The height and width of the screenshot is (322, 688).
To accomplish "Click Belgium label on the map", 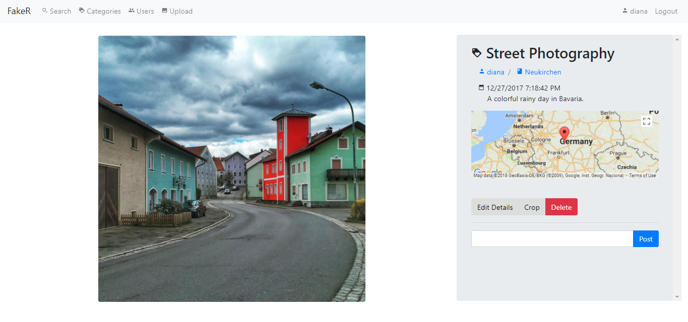I will coord(517,151).
